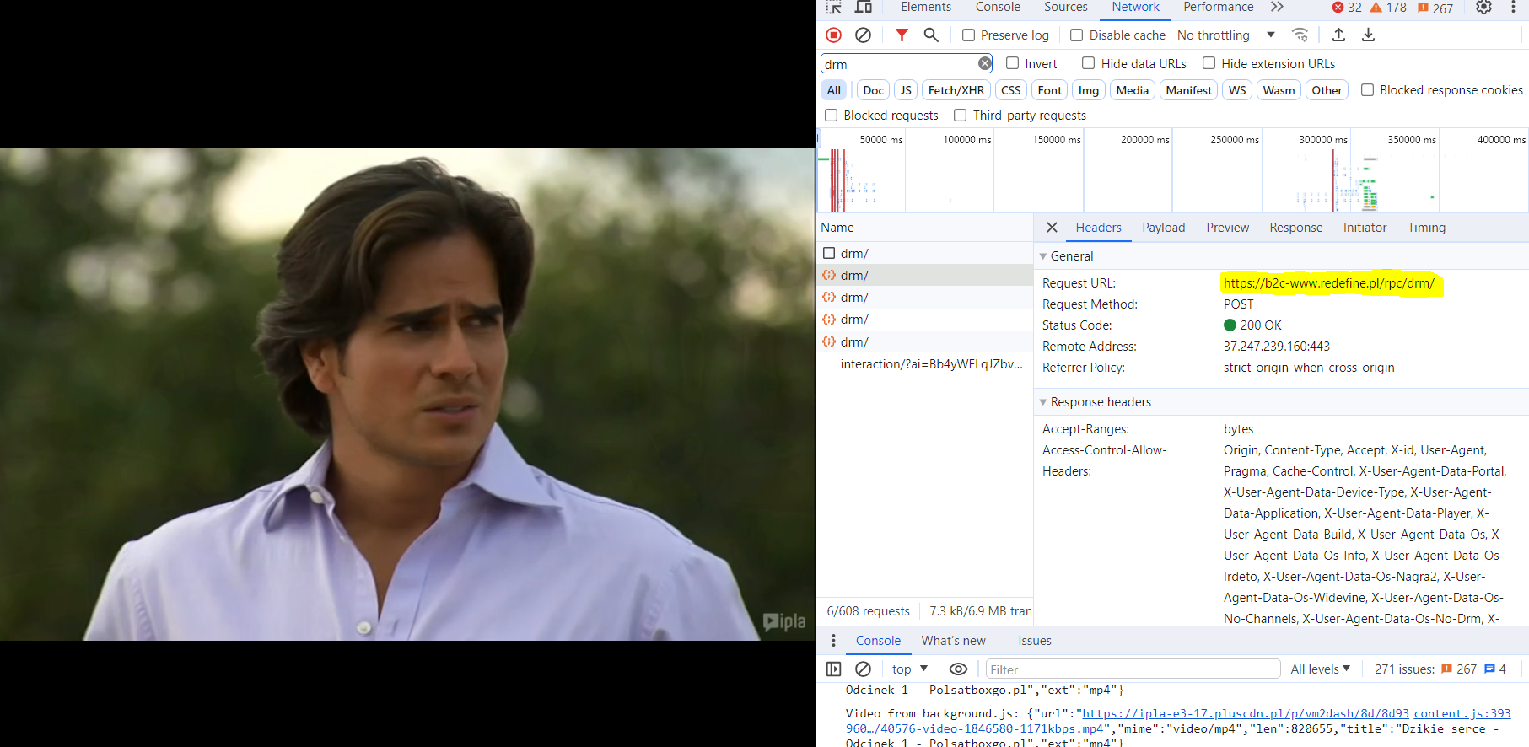Toggle console sidebar icon
Screen dimensions: 1529x747
pyautogui.click(x=833, y=669)
